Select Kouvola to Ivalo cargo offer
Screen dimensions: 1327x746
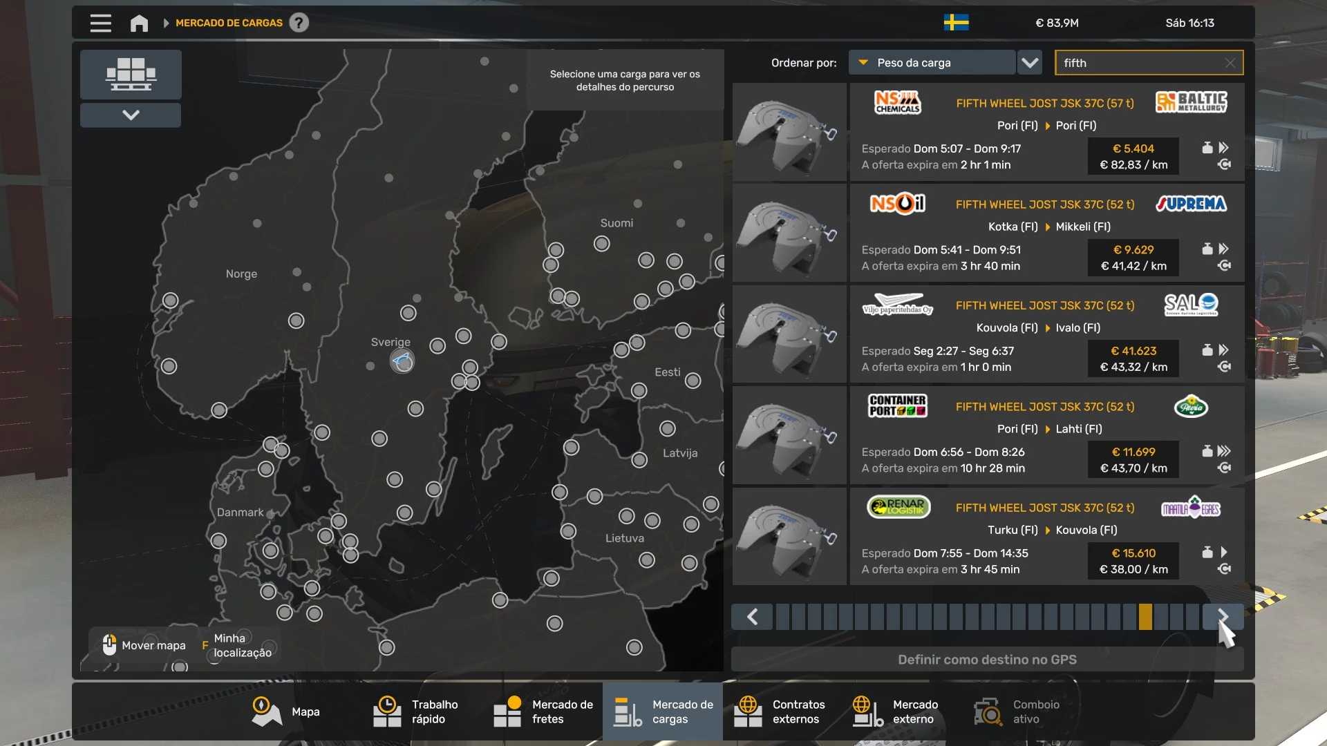pos(1047,334)
